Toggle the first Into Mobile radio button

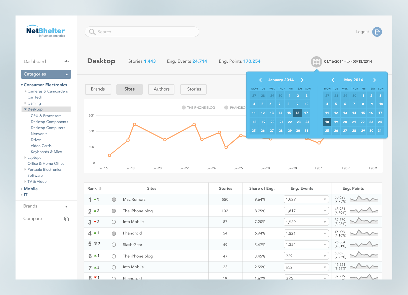(x=114, y=222)
